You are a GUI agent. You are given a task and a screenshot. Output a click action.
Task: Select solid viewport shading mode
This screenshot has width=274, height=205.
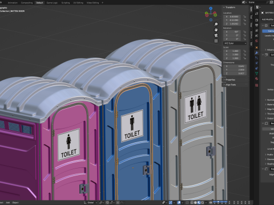195,203
